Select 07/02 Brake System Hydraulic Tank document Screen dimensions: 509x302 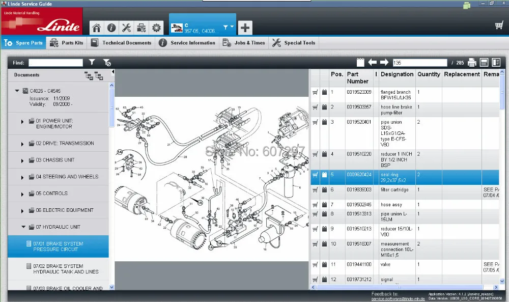[58, 269]
